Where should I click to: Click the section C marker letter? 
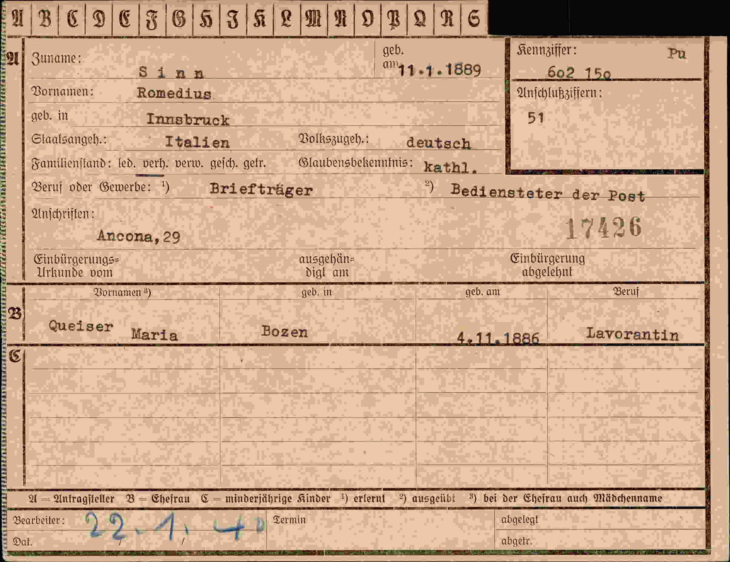click(15, 356)
